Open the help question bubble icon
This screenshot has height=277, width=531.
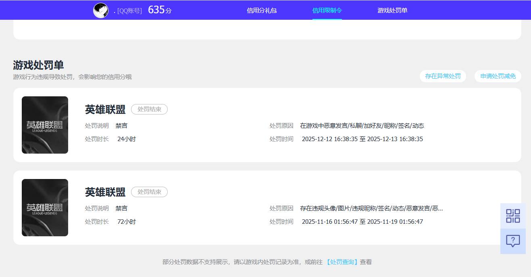click(513, 241)
